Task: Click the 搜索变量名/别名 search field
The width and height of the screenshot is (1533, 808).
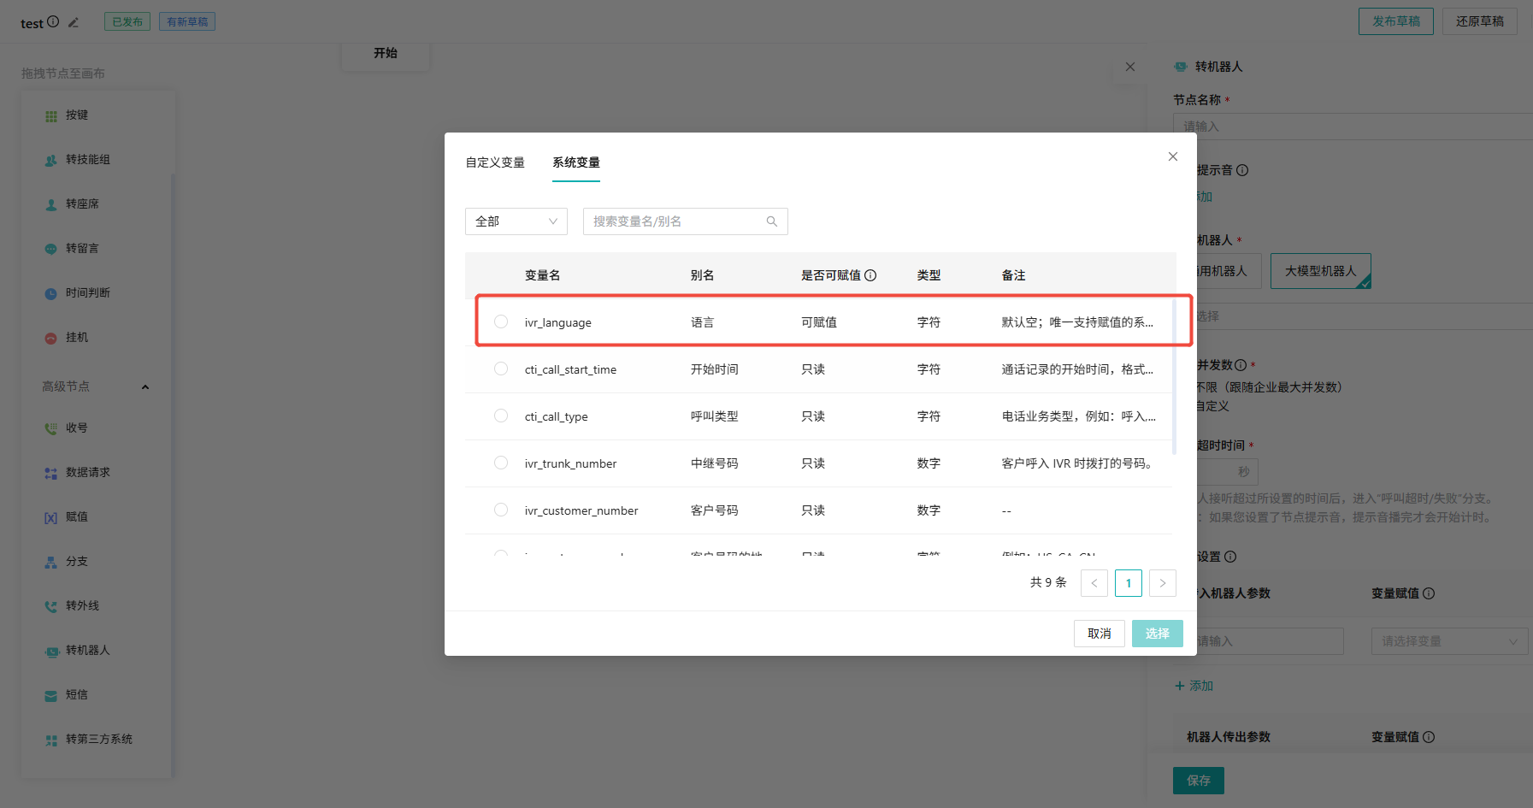Action: (686, 221)
